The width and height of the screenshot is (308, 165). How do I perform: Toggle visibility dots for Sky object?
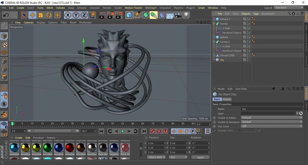(x=247, y=60)
